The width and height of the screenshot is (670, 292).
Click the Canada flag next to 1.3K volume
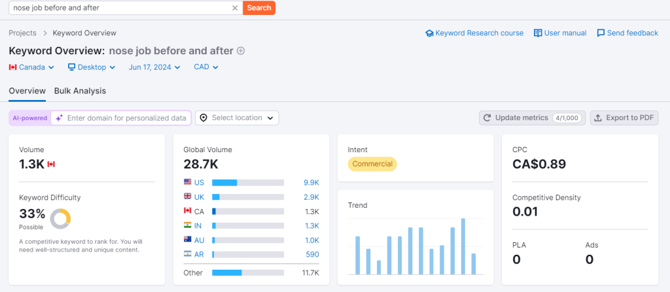pyautogui.click(x=51, y=164)
